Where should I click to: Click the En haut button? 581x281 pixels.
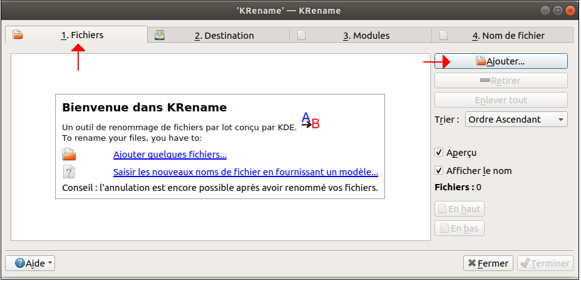[460, 209]
